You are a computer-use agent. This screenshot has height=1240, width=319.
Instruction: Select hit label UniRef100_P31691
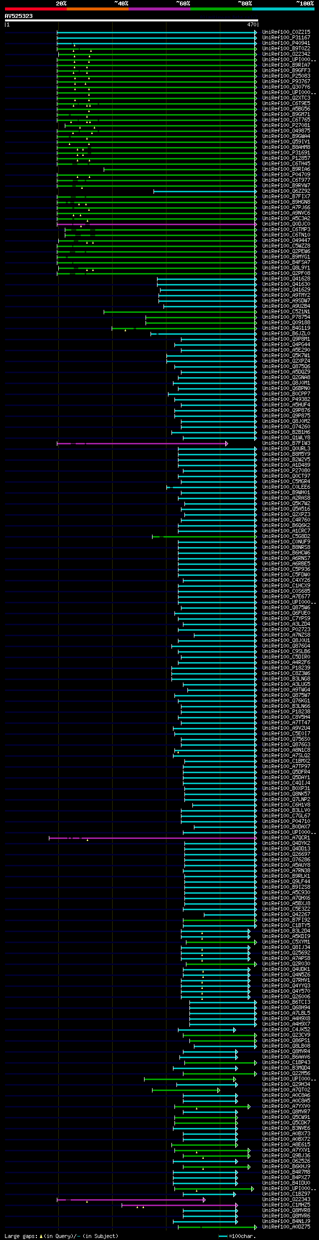tap(286, 153)
